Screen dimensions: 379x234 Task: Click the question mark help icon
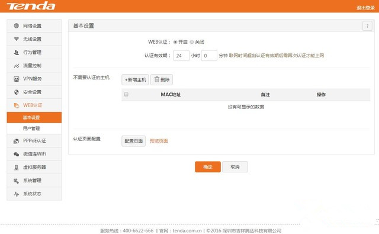pos(367,26)
